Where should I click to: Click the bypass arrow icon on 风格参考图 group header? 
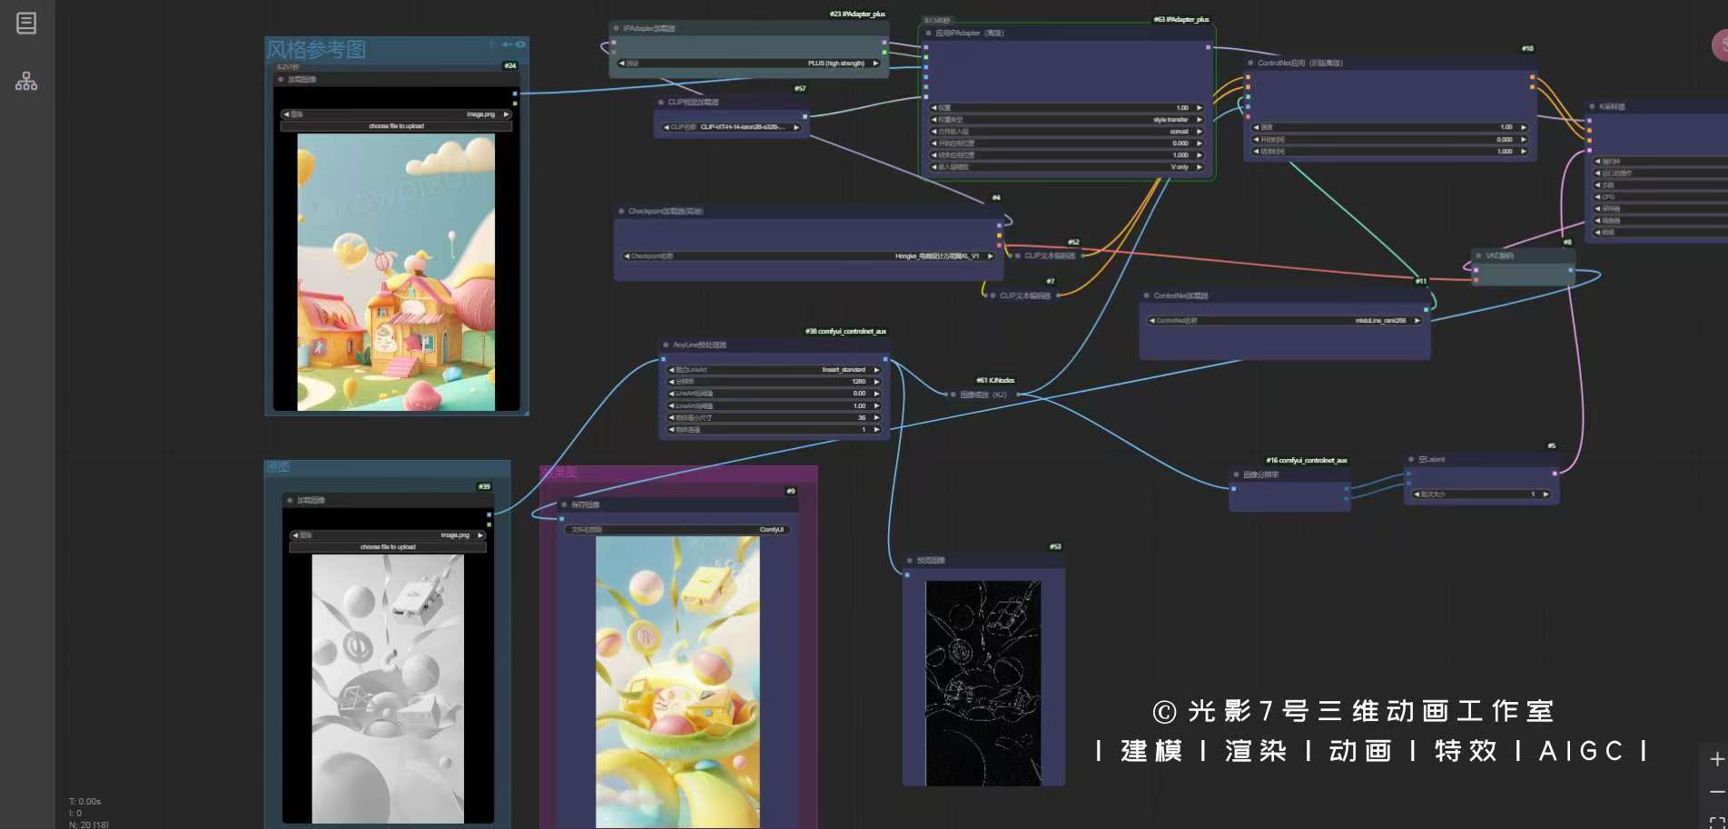pyautogui.click(x=506, y=44)
